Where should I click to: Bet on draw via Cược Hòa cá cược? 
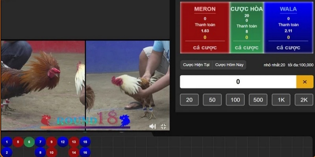pyautogui.click(x=246, y=47)
